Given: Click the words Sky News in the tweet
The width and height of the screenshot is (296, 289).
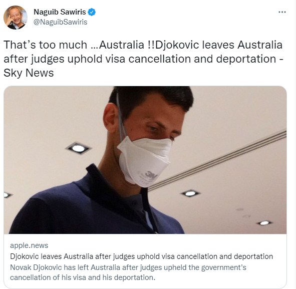Looking at the screenshot, I should 29,73.
